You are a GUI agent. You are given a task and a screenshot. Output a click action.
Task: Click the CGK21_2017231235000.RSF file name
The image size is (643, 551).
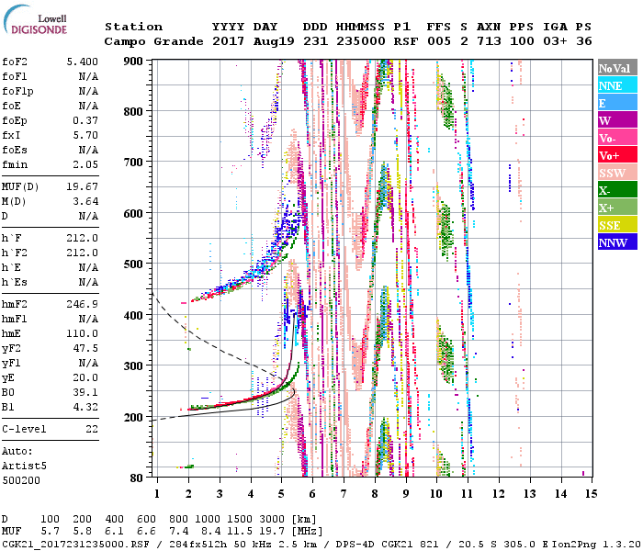(75, 545)
